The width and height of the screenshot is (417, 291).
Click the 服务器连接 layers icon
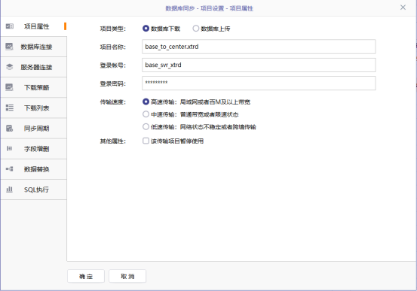[x=9, y=67]
